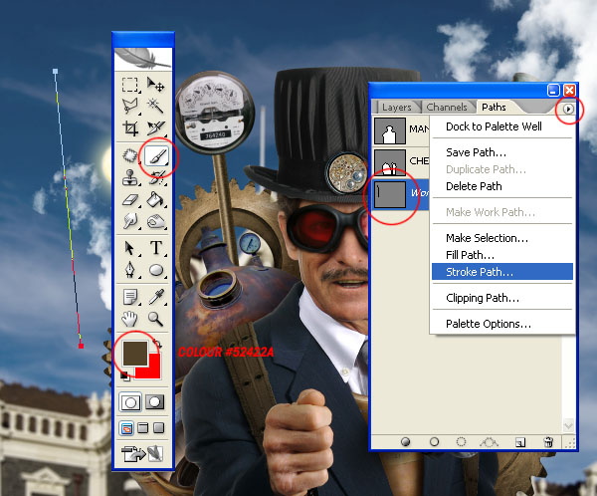Viewport: 597px width, 496px height.
Task: Select the History Brush tool
Action: (x=156, y=177)
